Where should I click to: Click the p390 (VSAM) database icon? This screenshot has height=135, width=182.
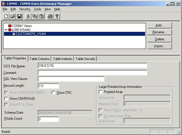tap(10, 30)
